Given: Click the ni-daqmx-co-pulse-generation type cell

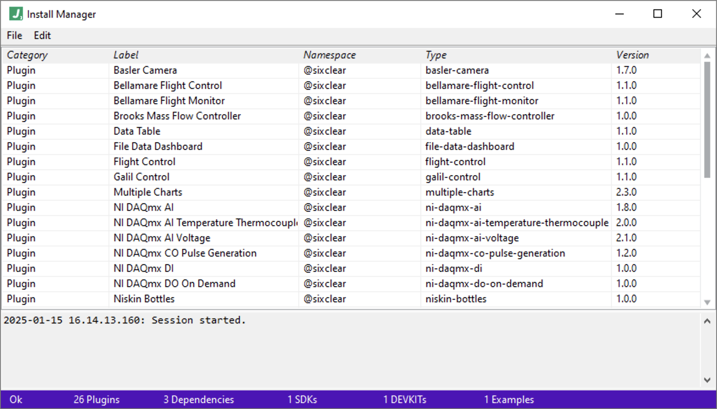Looking at the screenshot, I should pos(495,253).
